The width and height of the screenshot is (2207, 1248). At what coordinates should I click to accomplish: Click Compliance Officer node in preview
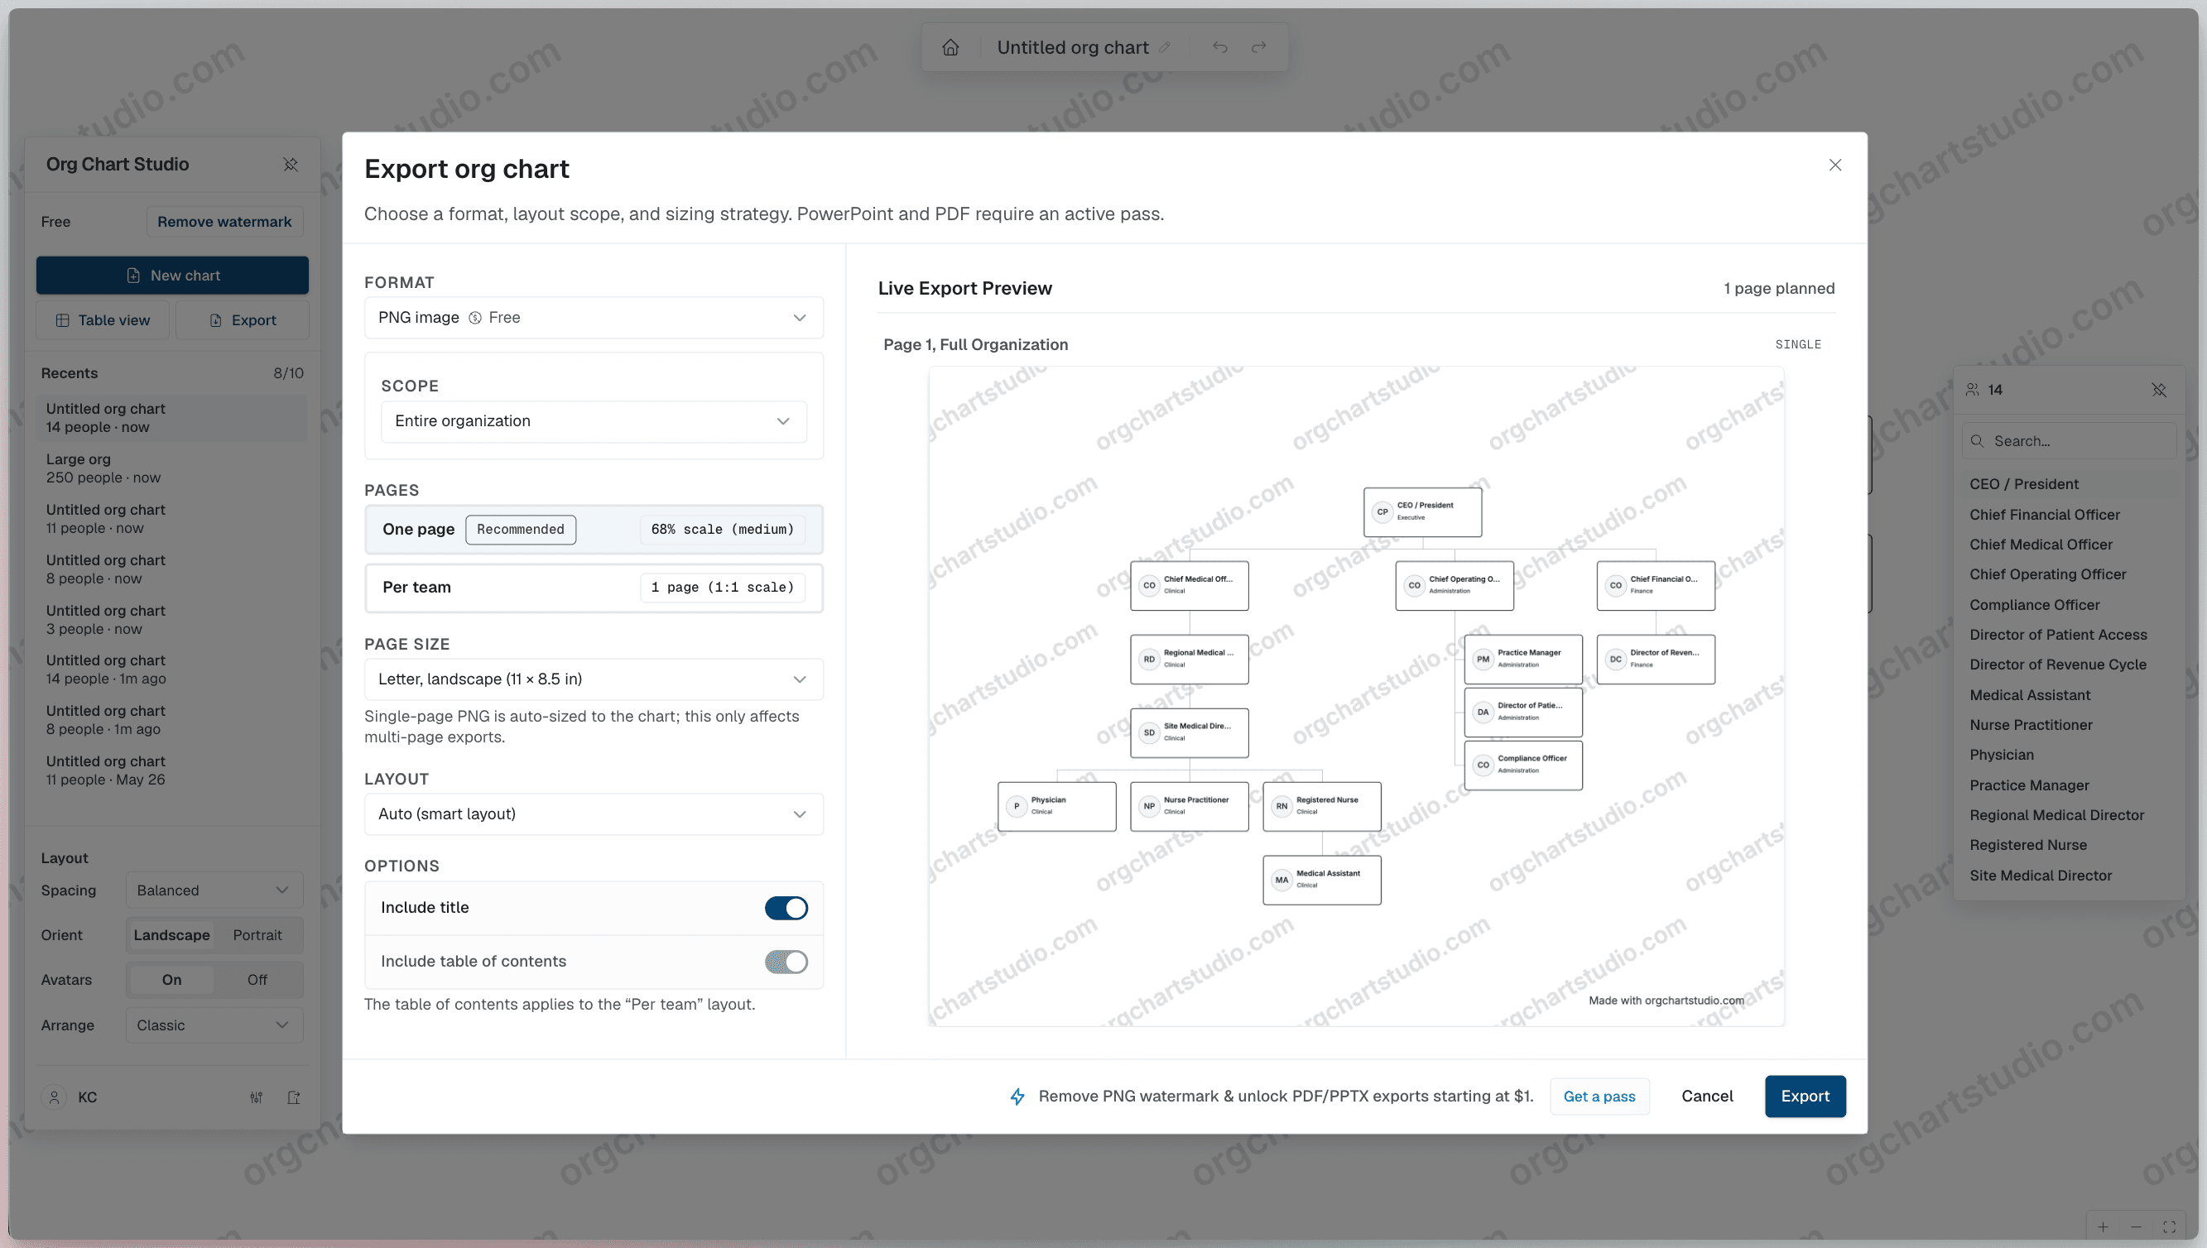point(1524,766)
